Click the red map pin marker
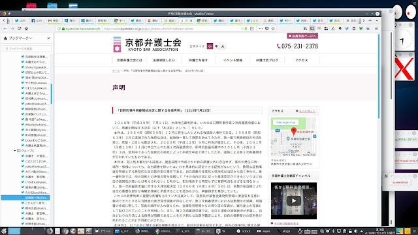418x235 pixels. (x=293, y=131)
